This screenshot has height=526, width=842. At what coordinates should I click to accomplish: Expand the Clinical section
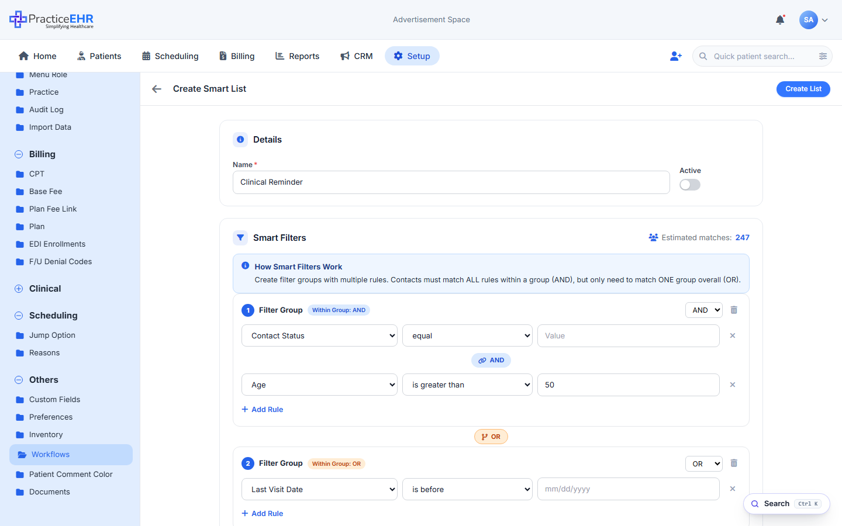[19, 289]
